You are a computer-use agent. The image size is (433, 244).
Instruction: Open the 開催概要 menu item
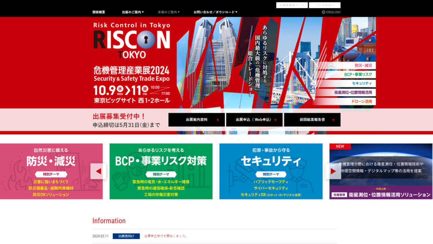tap(99, 12)
